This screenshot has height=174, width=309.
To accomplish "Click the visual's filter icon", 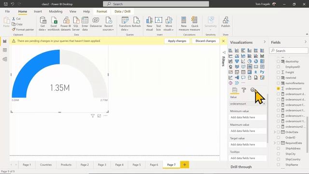I will 93,116.
